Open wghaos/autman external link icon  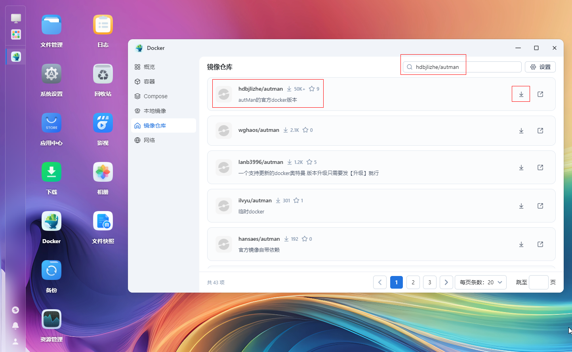coord(540,131)
